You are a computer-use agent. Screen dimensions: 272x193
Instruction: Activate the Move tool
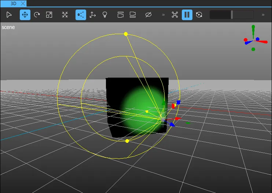[x=25, y=15]
